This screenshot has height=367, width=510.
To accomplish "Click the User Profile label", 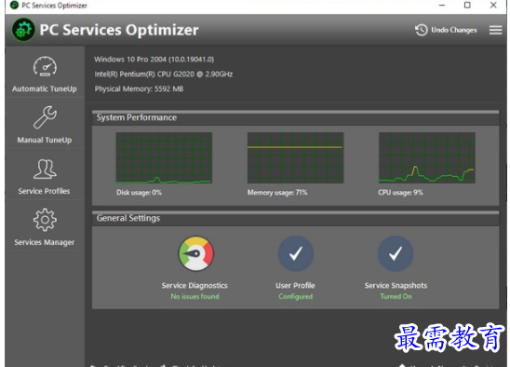I will [295, 286].
